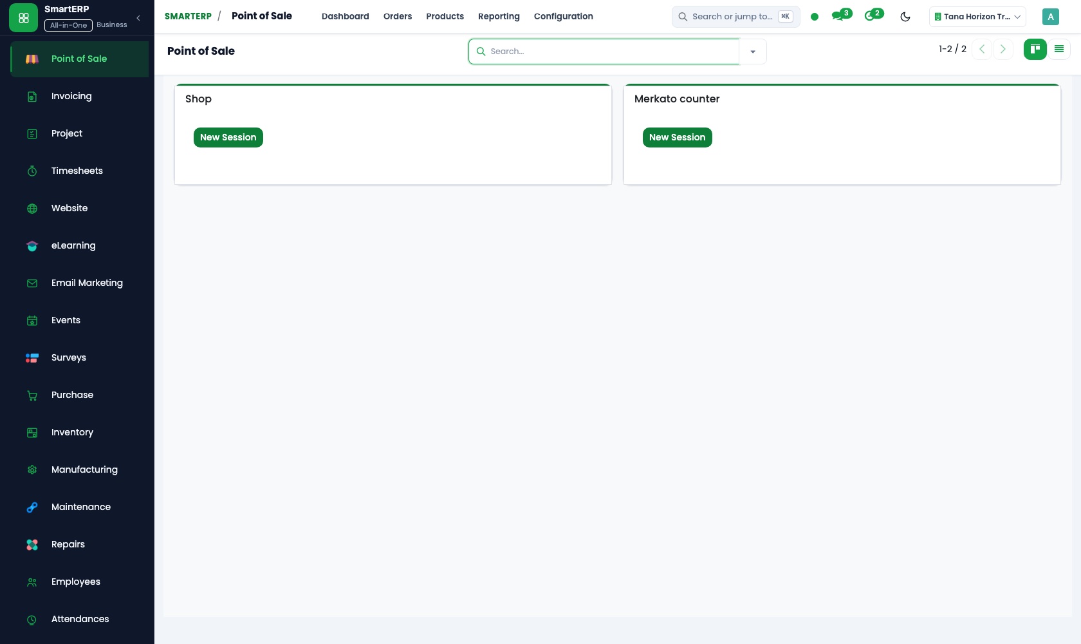The width and height of the screenshot is (1081, 644).
Task: Open the Attendances app
Action: (80, 619)
